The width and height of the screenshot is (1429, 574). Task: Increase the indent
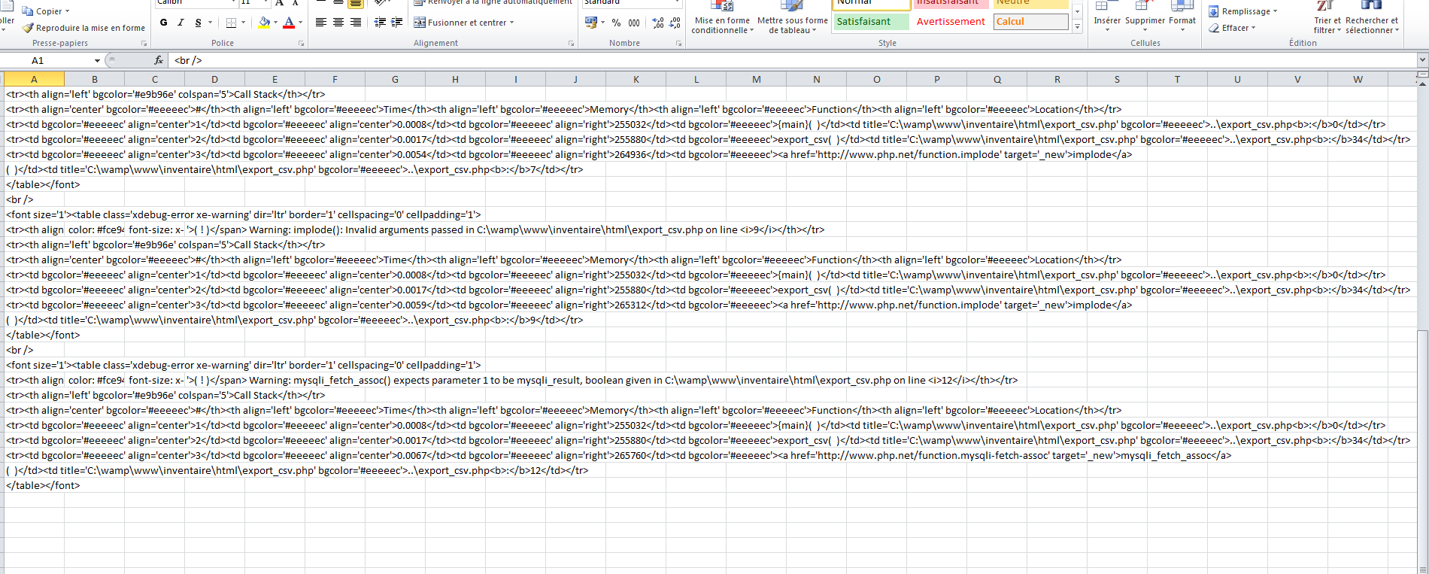(397, 23)
